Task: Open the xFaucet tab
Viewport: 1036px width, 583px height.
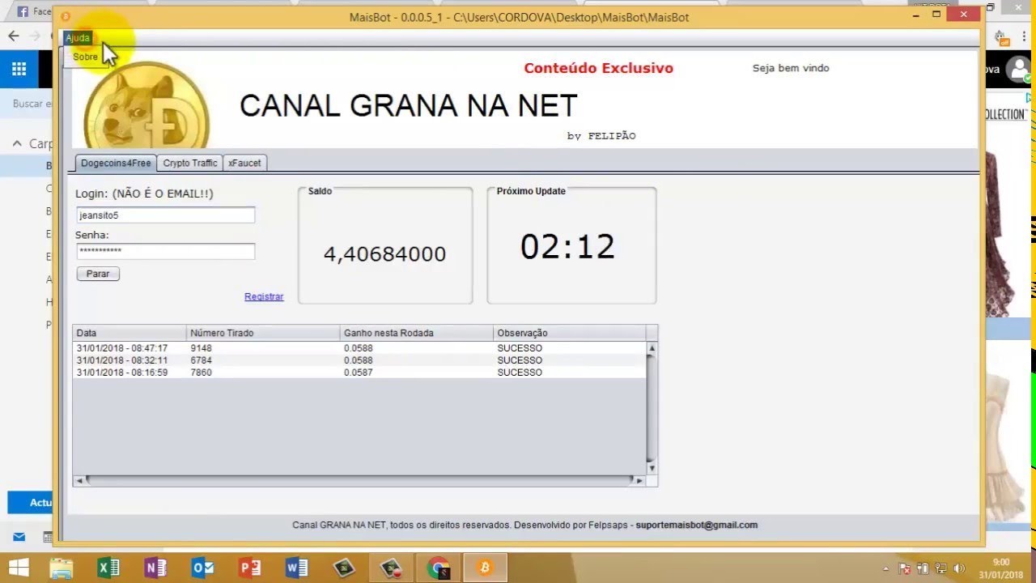Action: tap(244, 163)
